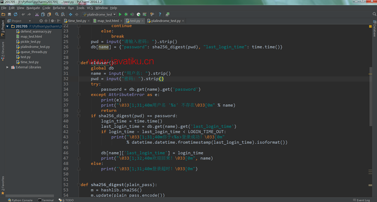Click the Profile run icon
The image size is (377, 202).
(138, 14)
